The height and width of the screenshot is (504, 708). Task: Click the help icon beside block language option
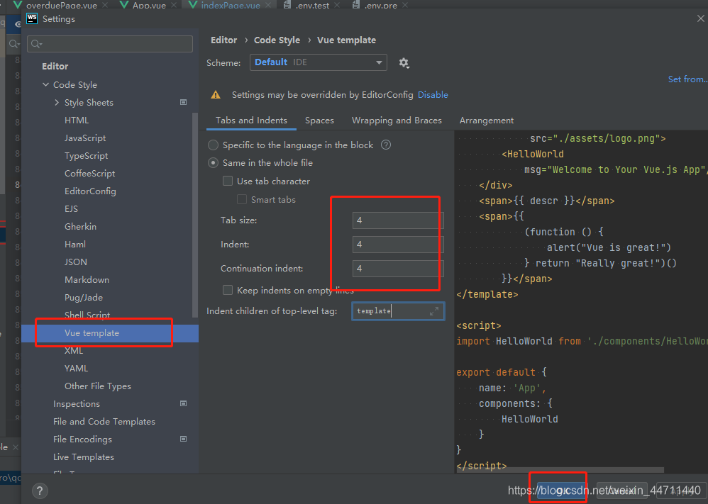pyautogui.click(x=386, y=145)
